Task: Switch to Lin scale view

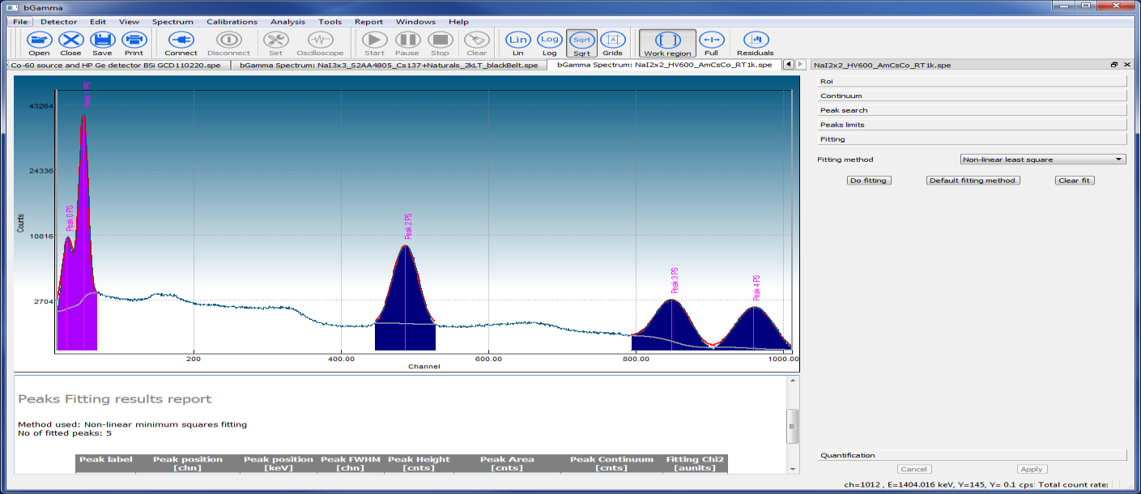Action: (x=517, y=43)
